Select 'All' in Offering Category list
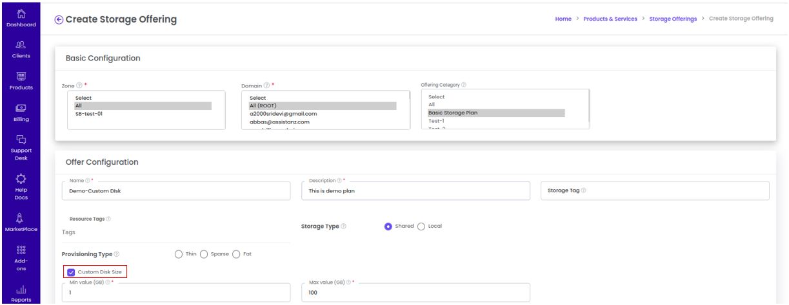 tap(496, 104)
